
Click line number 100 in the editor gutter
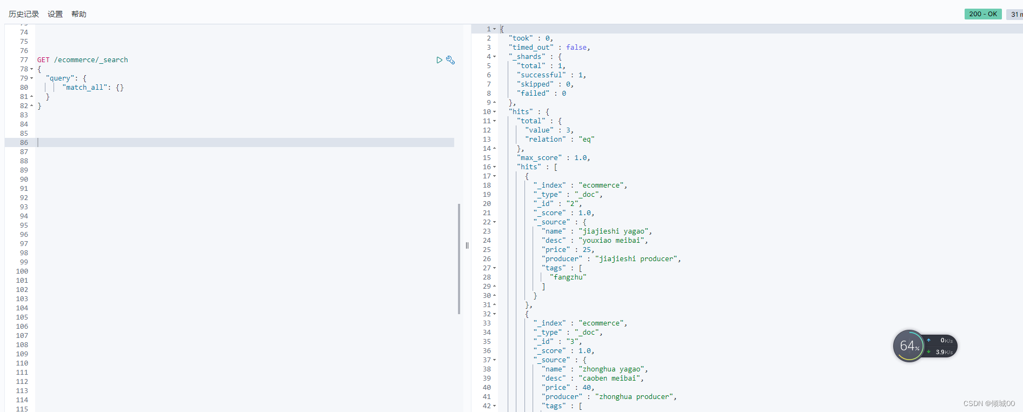tap(22, 271)
